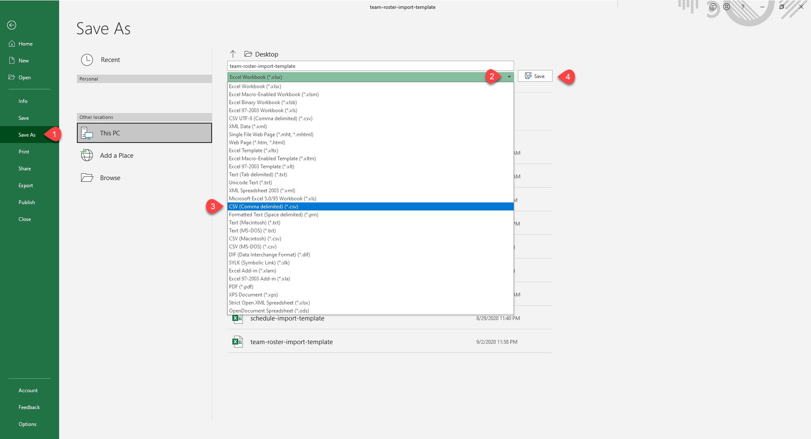Click the Open folder icon in sidebar
This screenshot has height=439, width=811.
pos(12,77)
